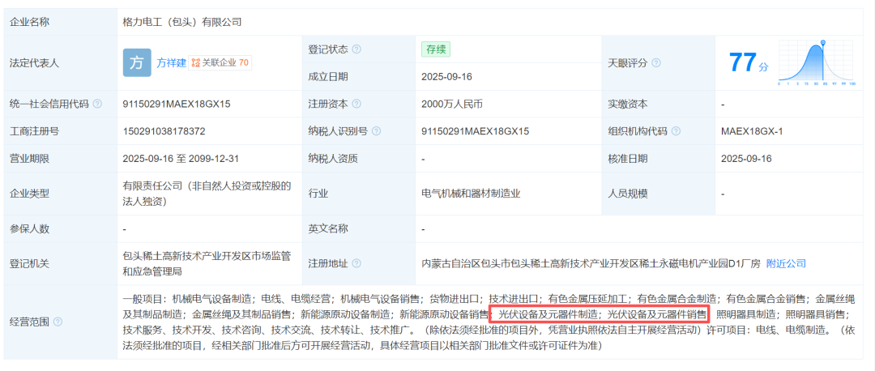Click the 77分 score value
The height and width of the screenshot is (371, 875).
coord(749,63)
